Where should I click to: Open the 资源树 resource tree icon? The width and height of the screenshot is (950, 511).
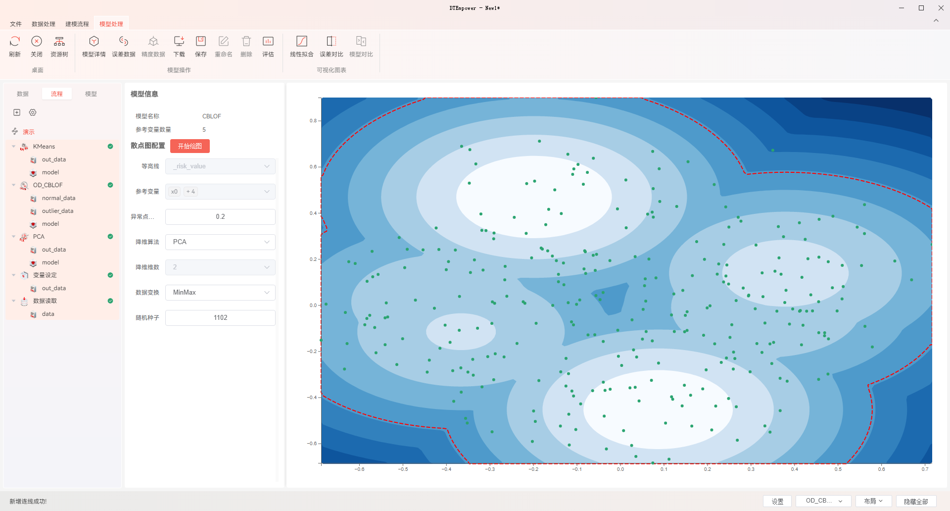tap(59, 41)
